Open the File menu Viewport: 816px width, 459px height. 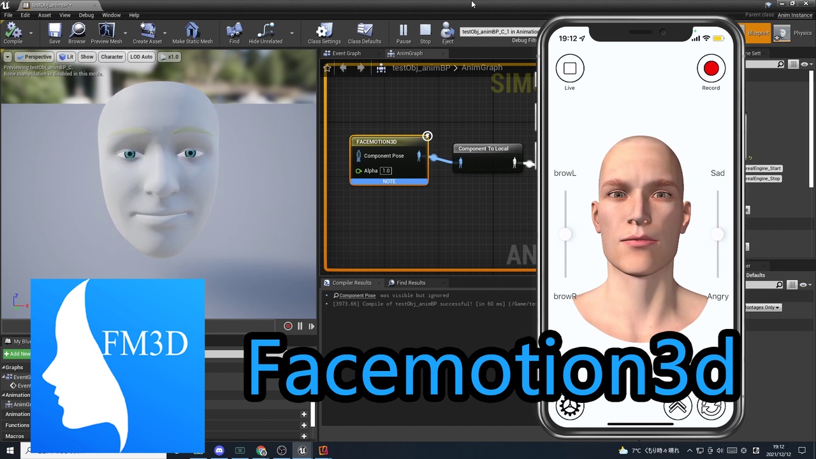tap(8, 15)
